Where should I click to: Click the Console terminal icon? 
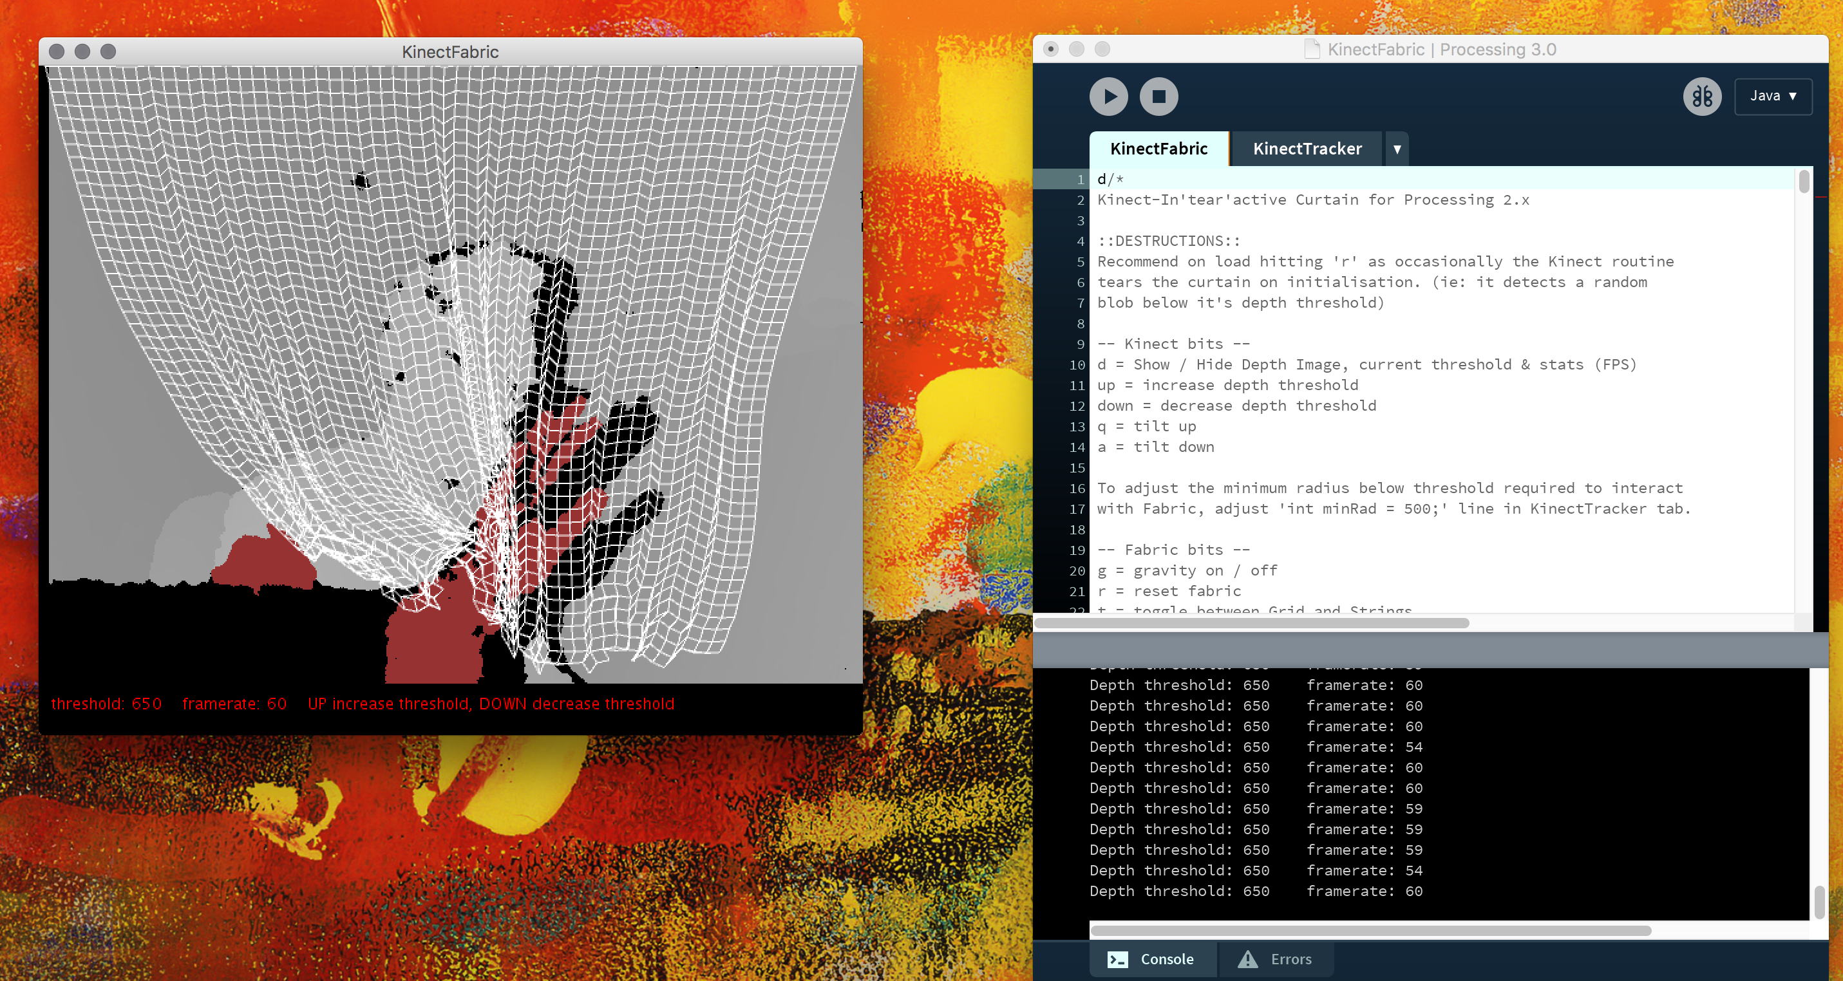[1117, 960]
